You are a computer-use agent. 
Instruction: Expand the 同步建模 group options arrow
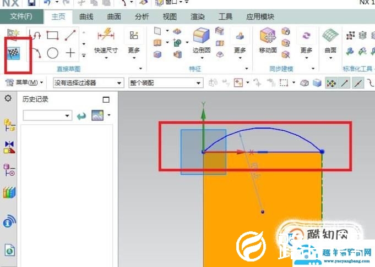point(313,69)
